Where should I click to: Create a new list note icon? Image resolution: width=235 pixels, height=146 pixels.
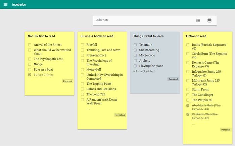pyautogui.click(x=198, y=21)
